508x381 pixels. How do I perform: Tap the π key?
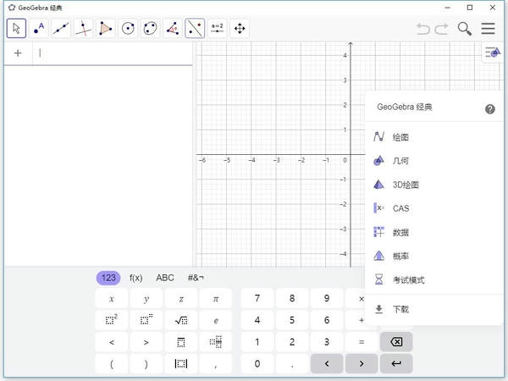pyautogui.click(x=216, y=299)
